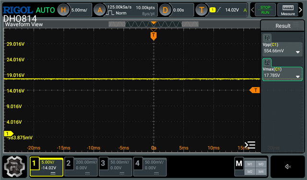Open the Math (M) menu

pyautogui.click(x=239, y=163)
